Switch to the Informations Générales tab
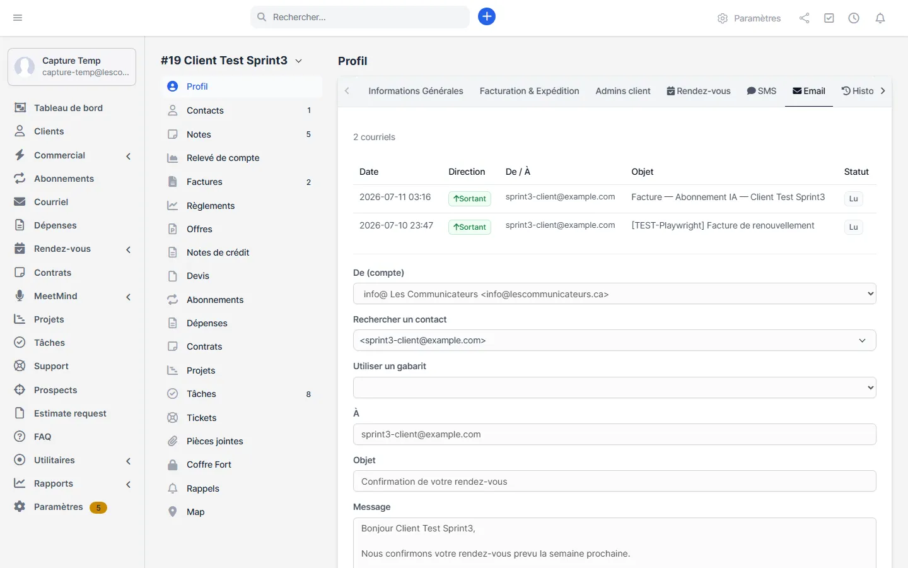 click(416, 91)
